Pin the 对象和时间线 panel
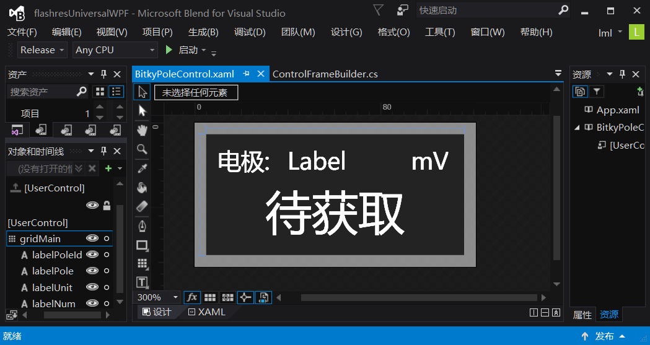This screenshot has height=345, width=650. click(103, 151)
